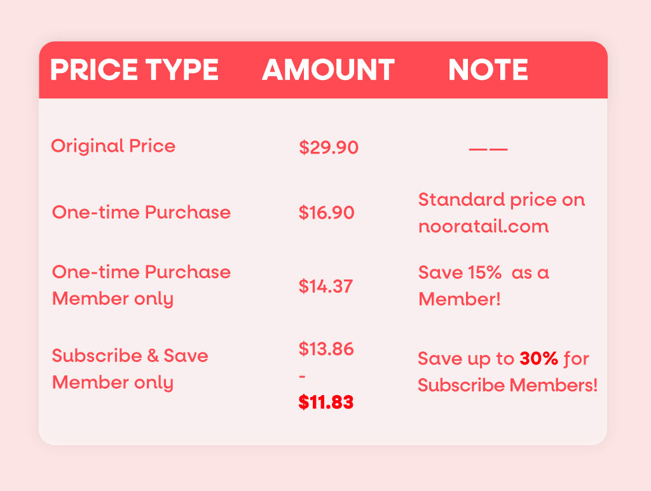The width and height of the screenshot is (651, 491).
Task: Click the Standard price on note text
Action: (502, 200)
